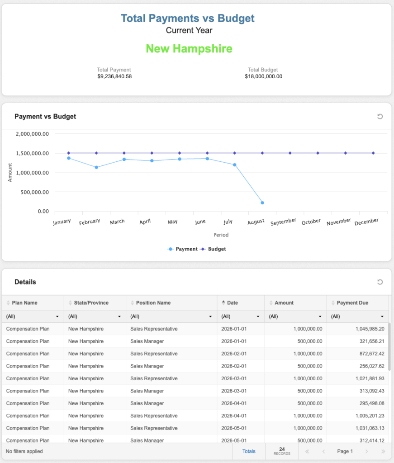The image size is (394, 463).
Task: Open the Payment Due filter dropdown
Action: 382,317
